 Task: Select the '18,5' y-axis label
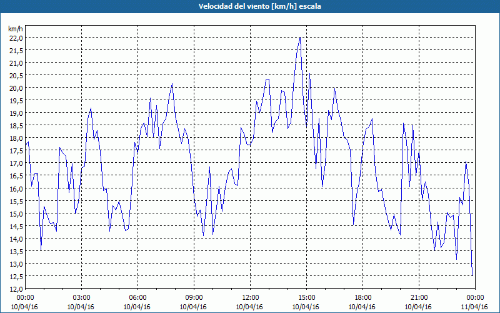click(x=16, y=126)
